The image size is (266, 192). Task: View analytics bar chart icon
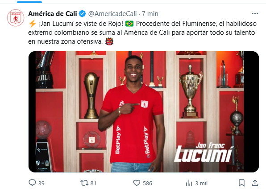click(x=189, y=183)
